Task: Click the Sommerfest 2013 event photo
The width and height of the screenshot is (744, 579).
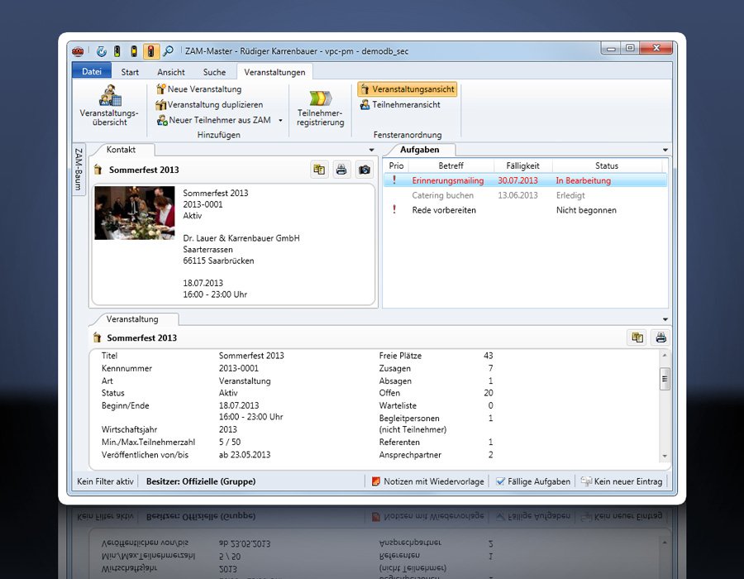Action: click(135, 213)
